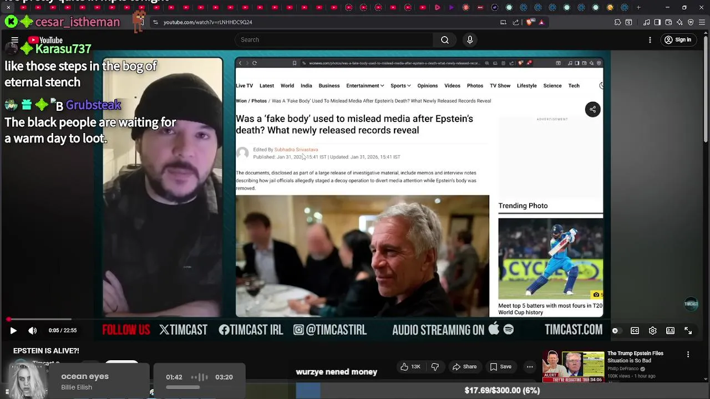Focus the YouTube Search box
The height and width of the screenshot is (399, 710).
click(x=334, y=40)
